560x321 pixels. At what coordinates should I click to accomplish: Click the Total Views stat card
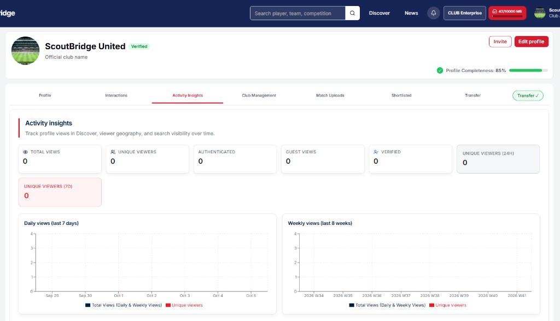[60, 159]
